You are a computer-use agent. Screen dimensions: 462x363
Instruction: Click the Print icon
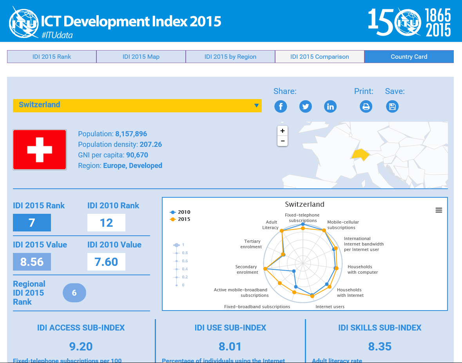click(366, 106)
